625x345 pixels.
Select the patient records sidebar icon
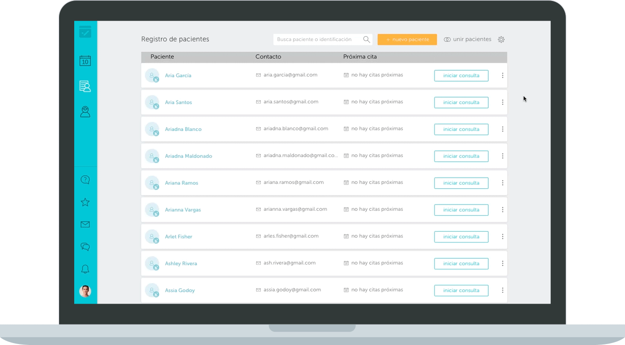click(x=85, y=86)
